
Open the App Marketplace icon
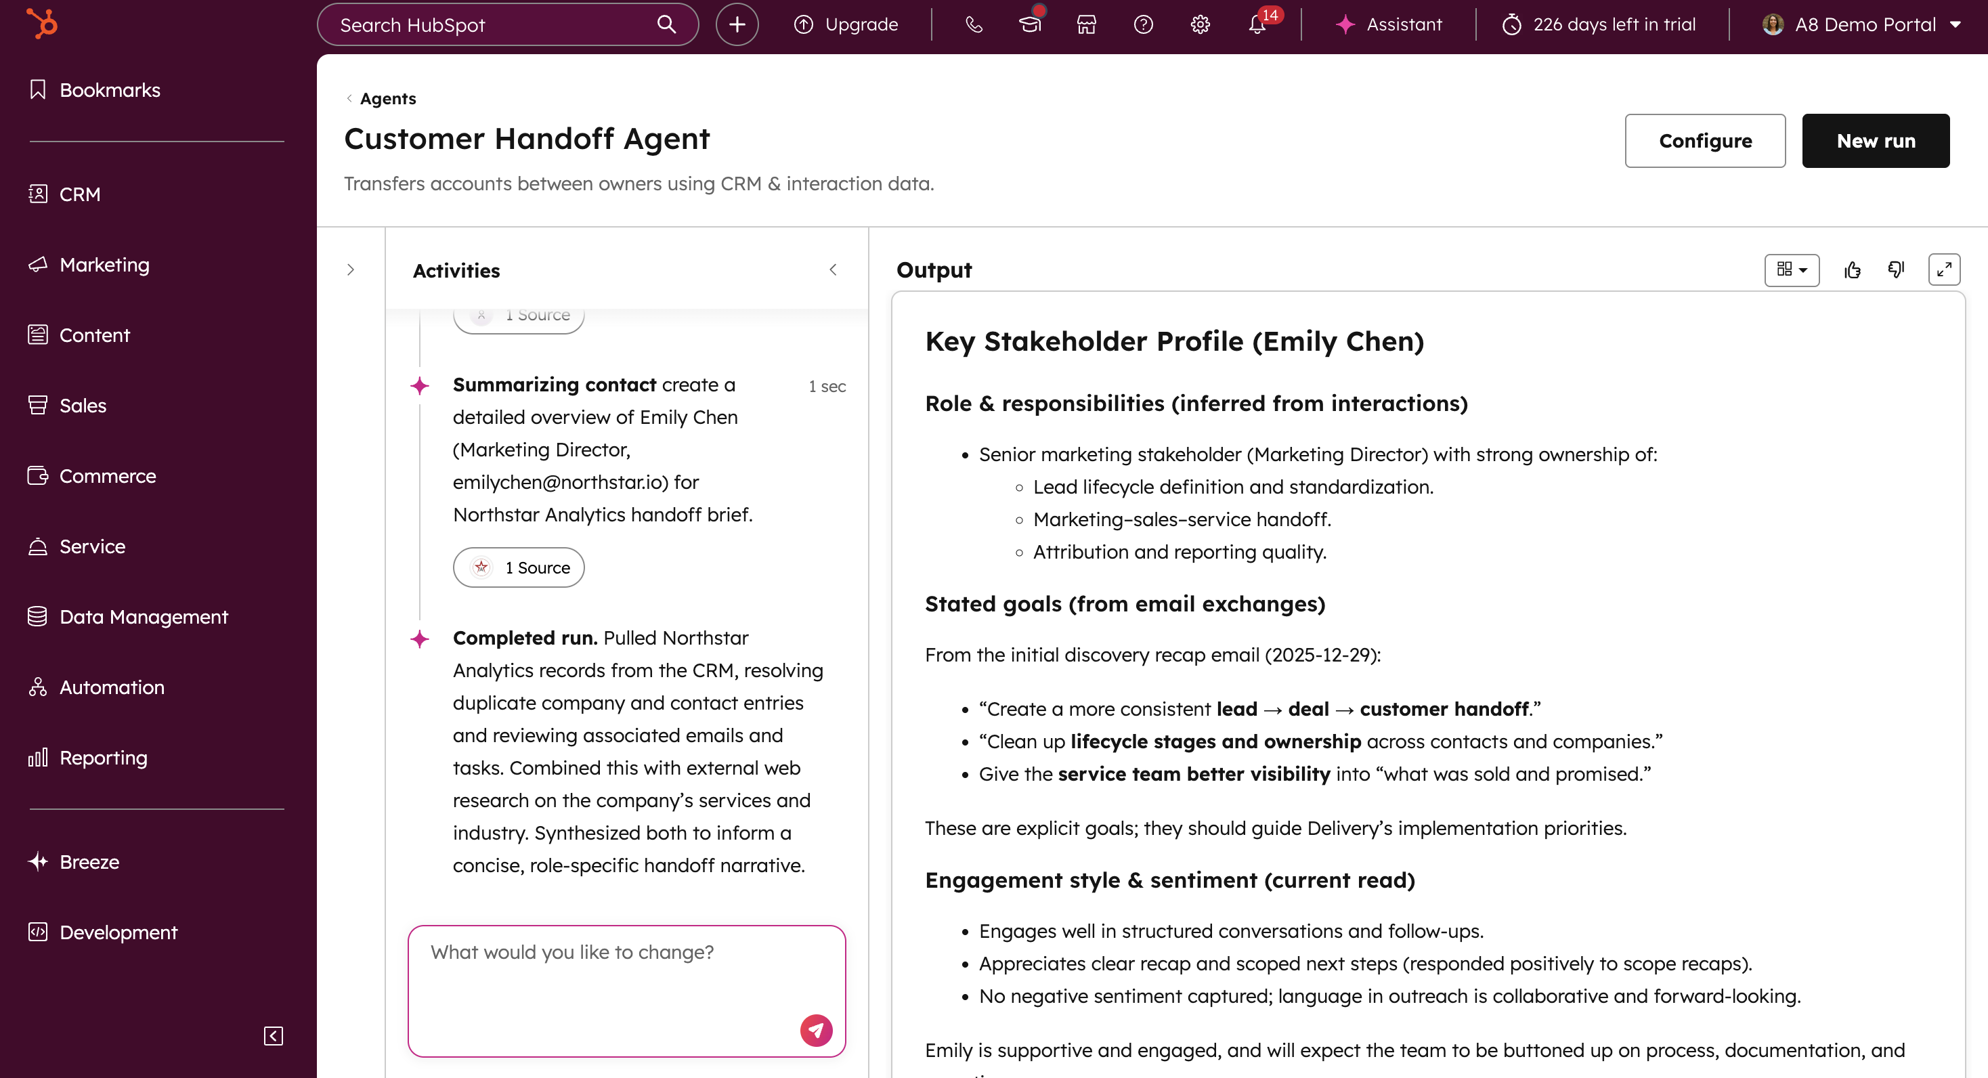click(x=1086, y=24)
